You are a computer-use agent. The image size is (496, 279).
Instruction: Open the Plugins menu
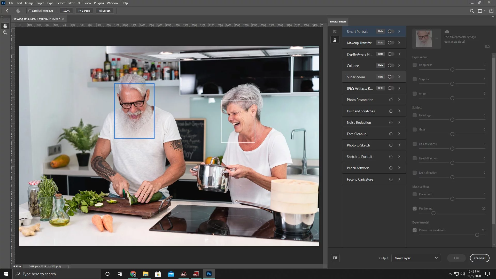tap(99, 3)
